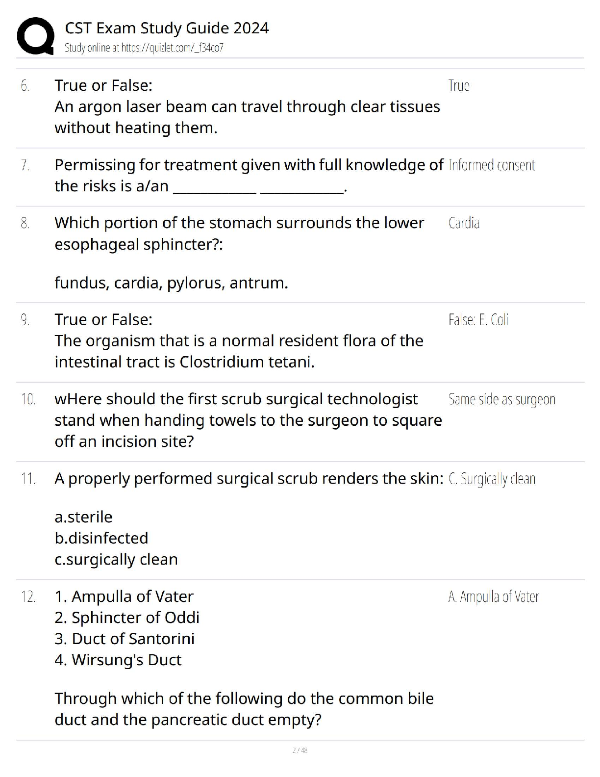Click the "a.sterile" option line

[83, 517]
